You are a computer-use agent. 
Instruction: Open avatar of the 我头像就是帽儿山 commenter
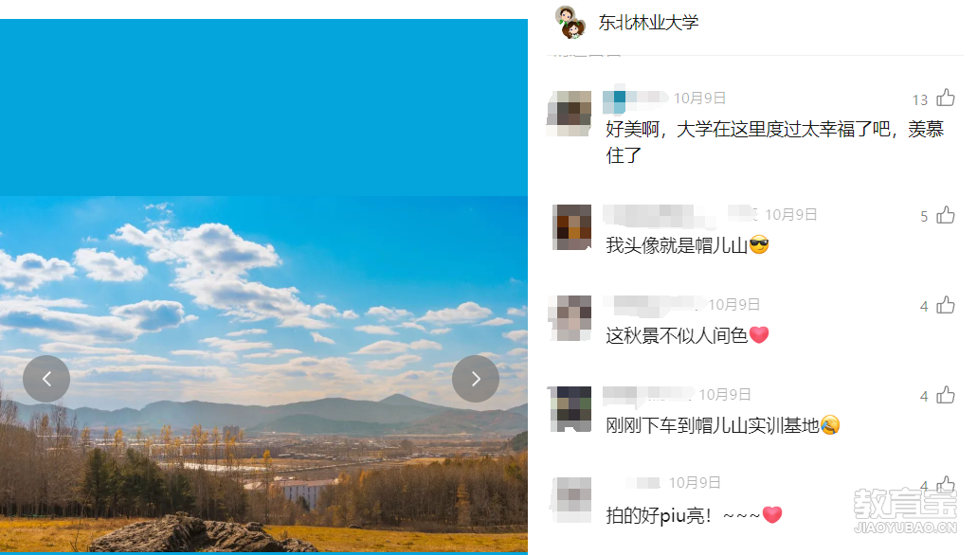pyautogui.click(x=572, y=227)
